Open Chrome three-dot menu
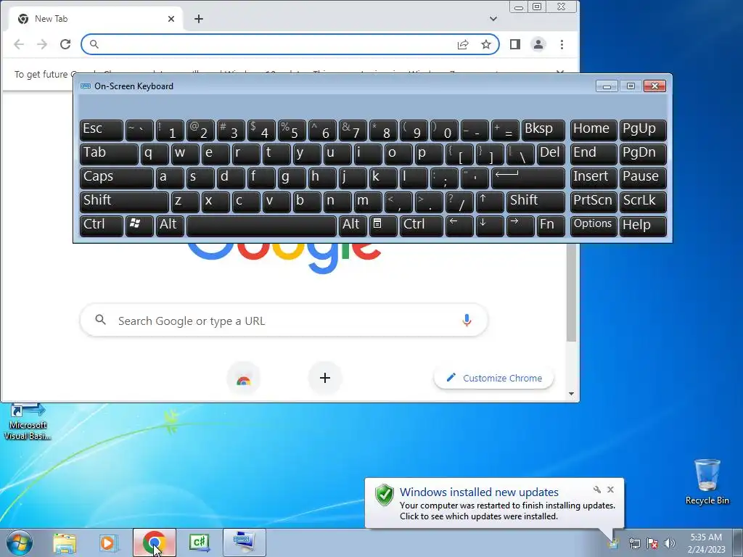The image size is (743, 557). click(562, 44)
